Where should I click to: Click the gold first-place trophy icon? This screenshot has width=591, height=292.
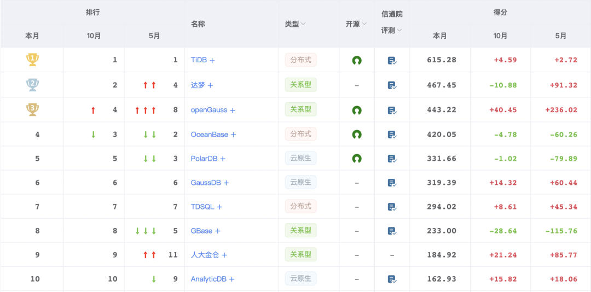point(32,60)
